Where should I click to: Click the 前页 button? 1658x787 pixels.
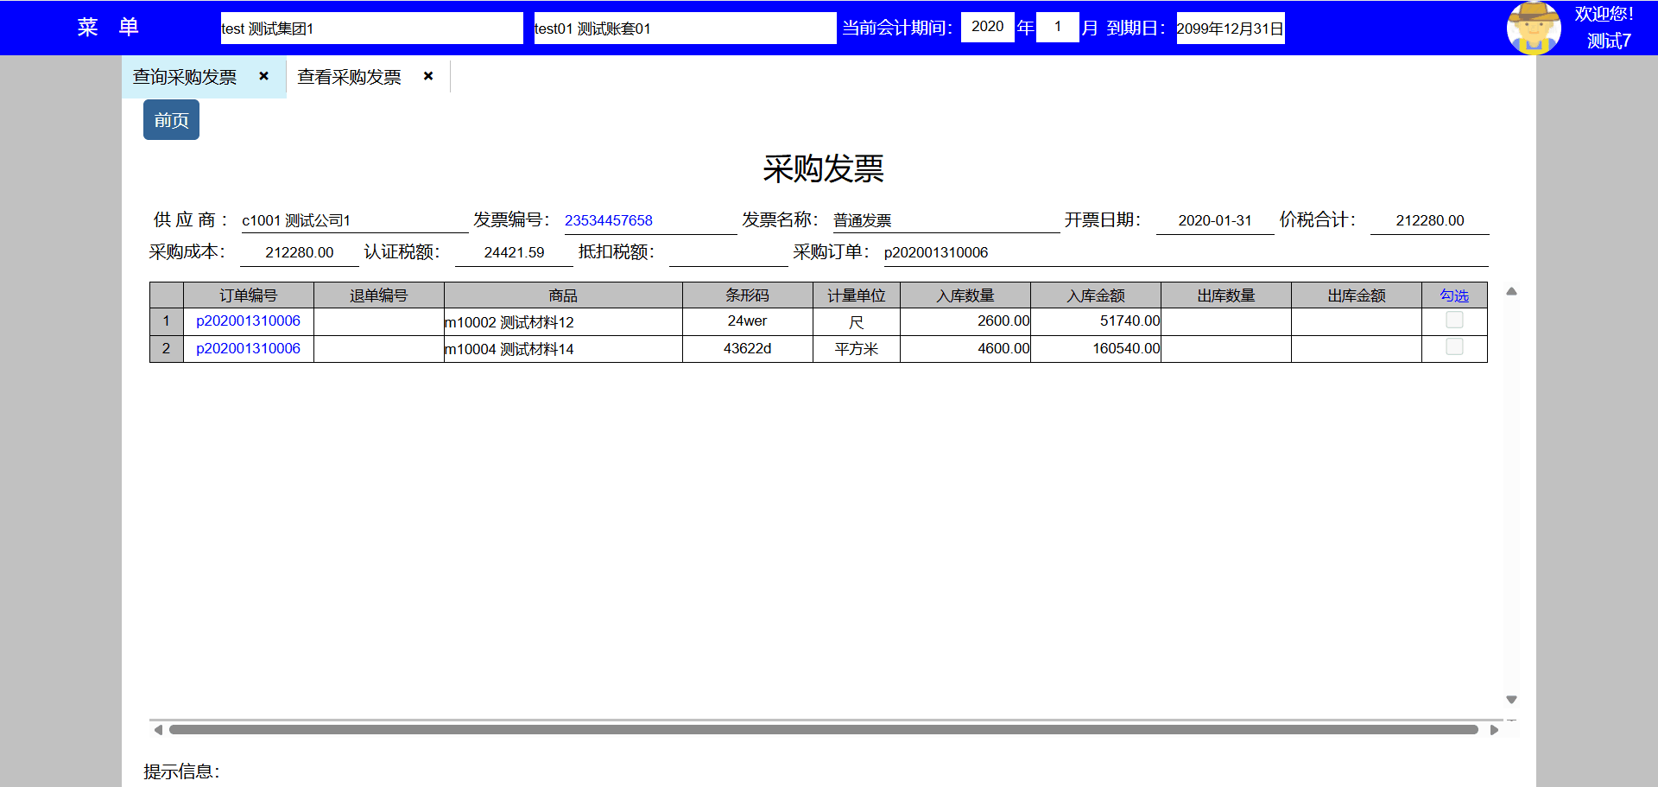(x=171, y=120)
